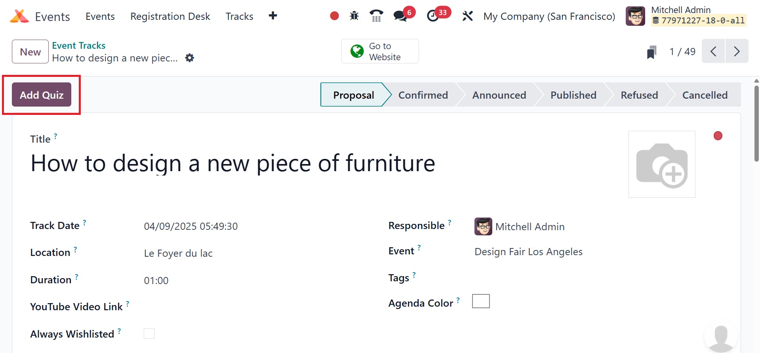Click the bug debug tools icon
The height and width of the screenshot is (353, 760).
pos(354,16)
